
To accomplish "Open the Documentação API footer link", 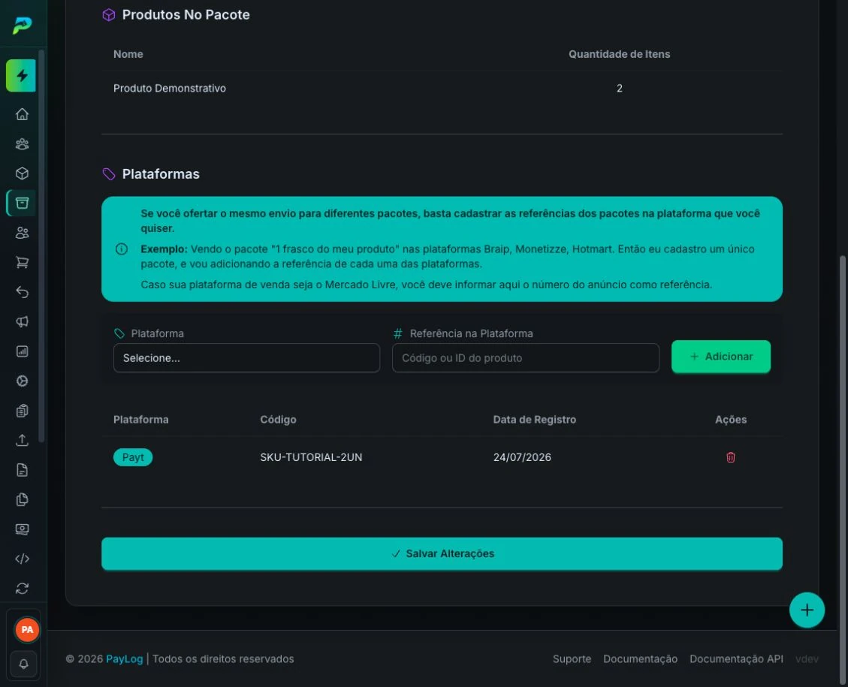I will 736,659.
